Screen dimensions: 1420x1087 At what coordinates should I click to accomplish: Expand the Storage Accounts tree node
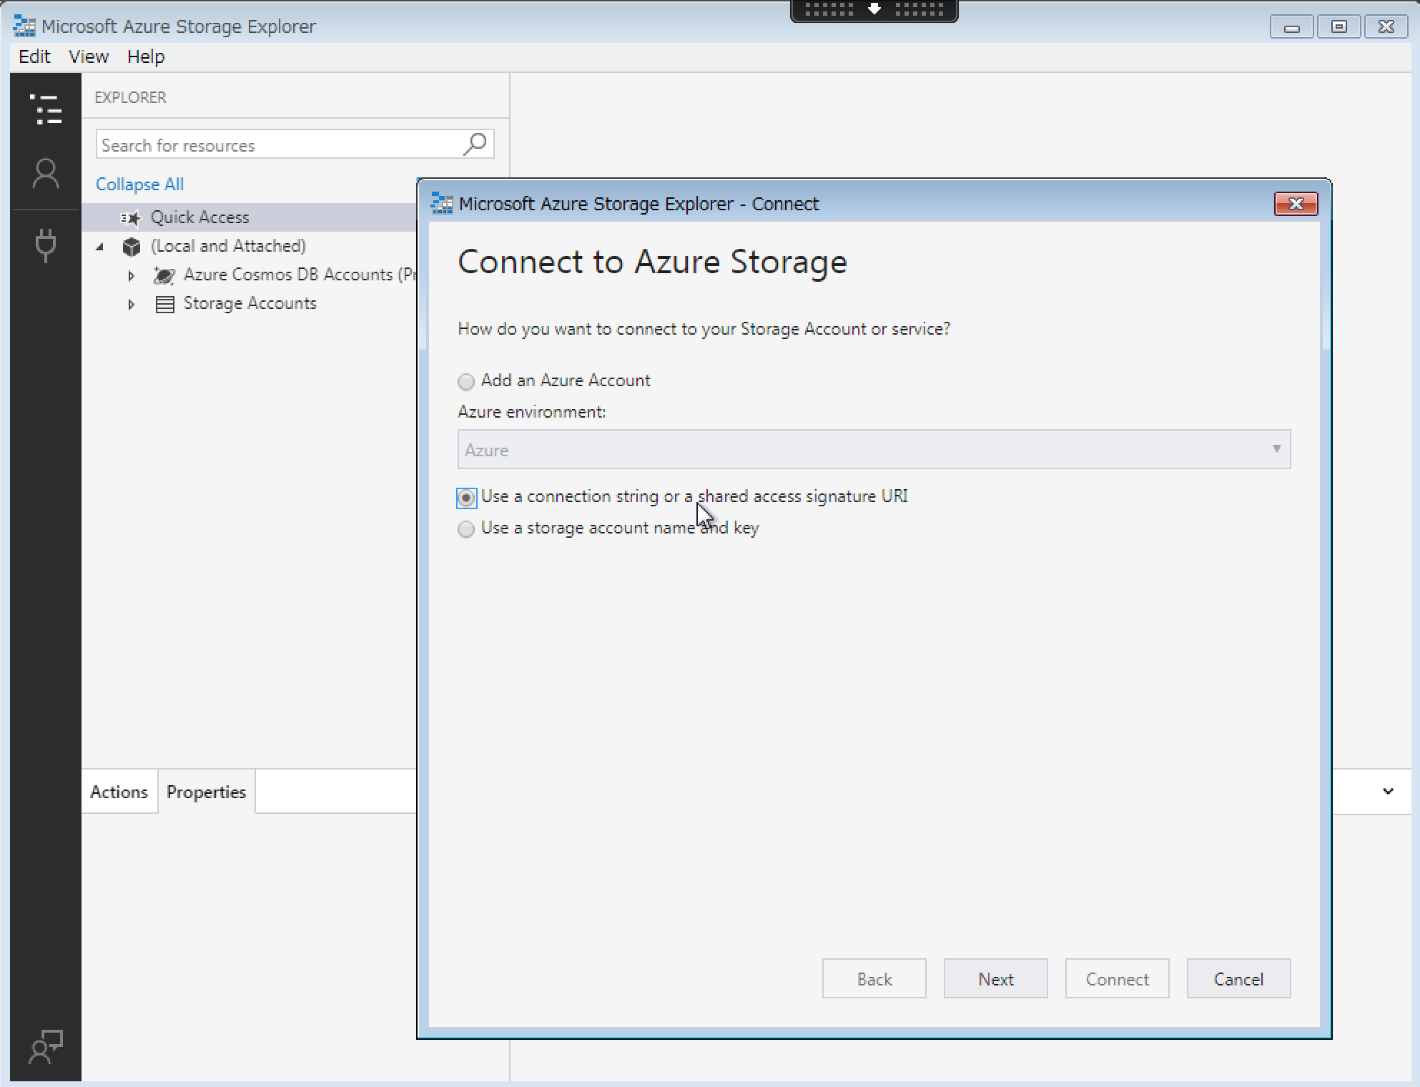(132, 304)
